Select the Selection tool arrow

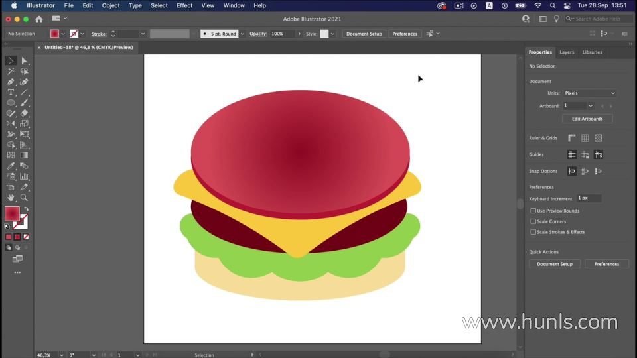pyautogui.click(x=11, y=60)
